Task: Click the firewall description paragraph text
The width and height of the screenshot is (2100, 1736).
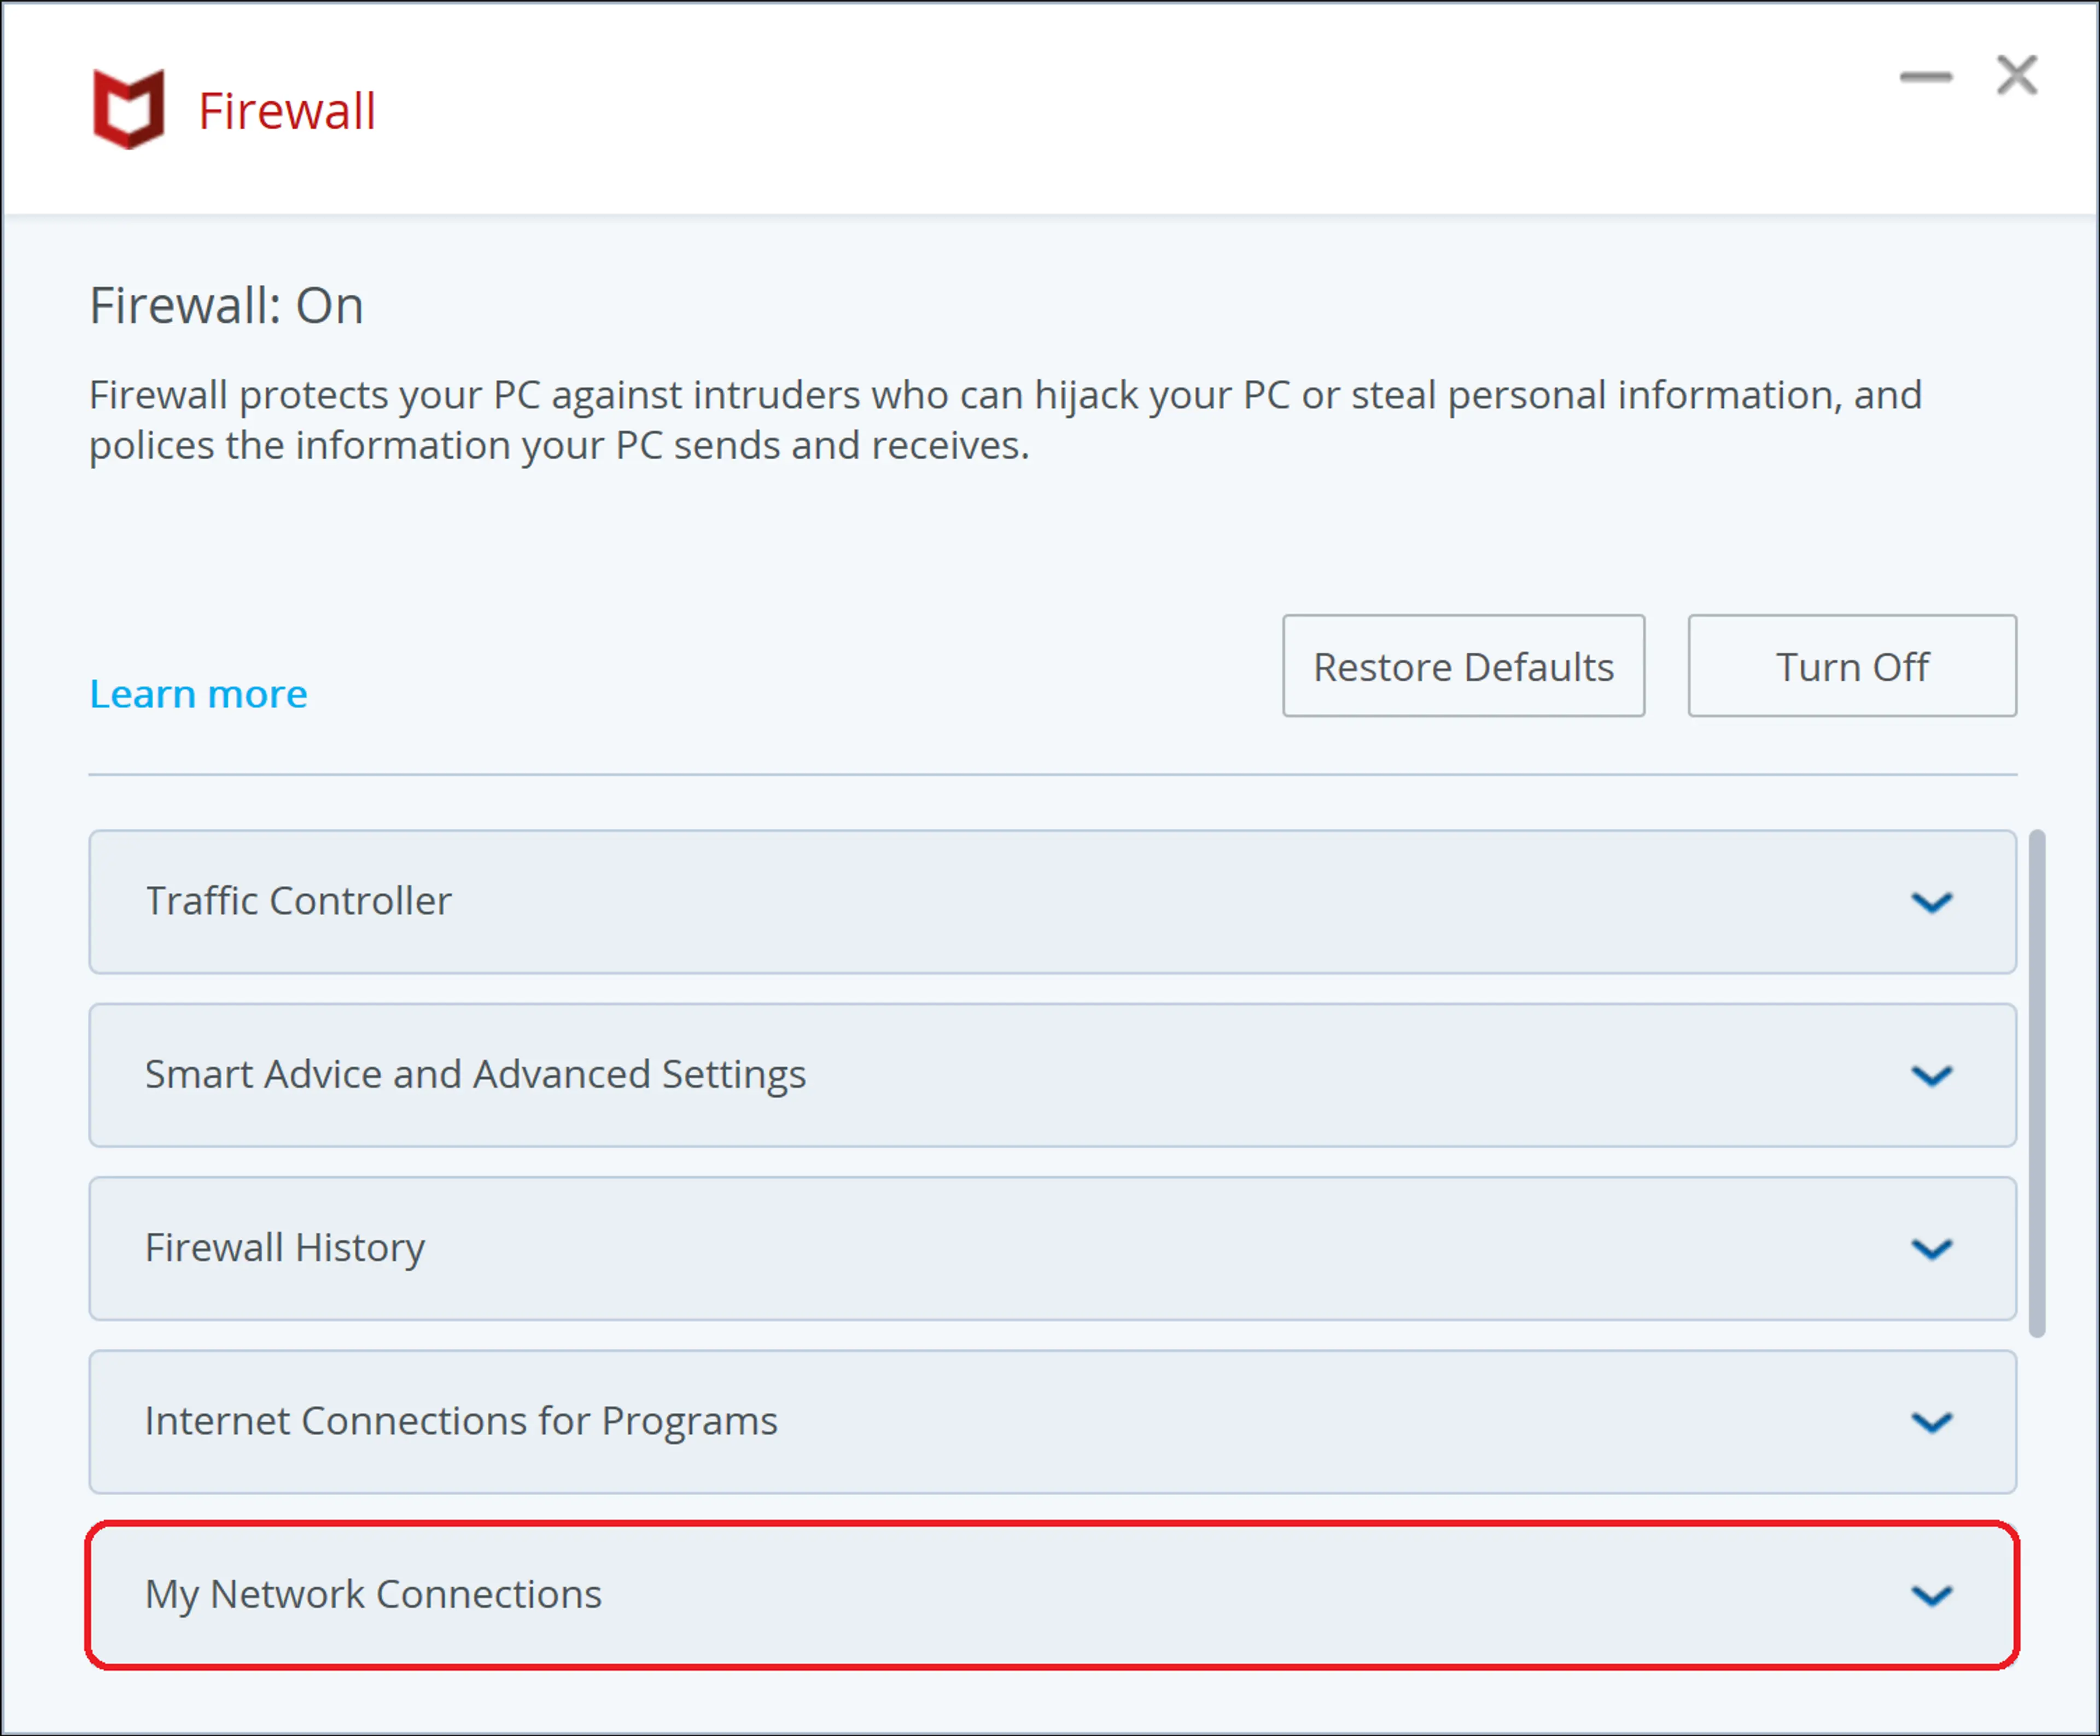Action: tap(1004, 420)
